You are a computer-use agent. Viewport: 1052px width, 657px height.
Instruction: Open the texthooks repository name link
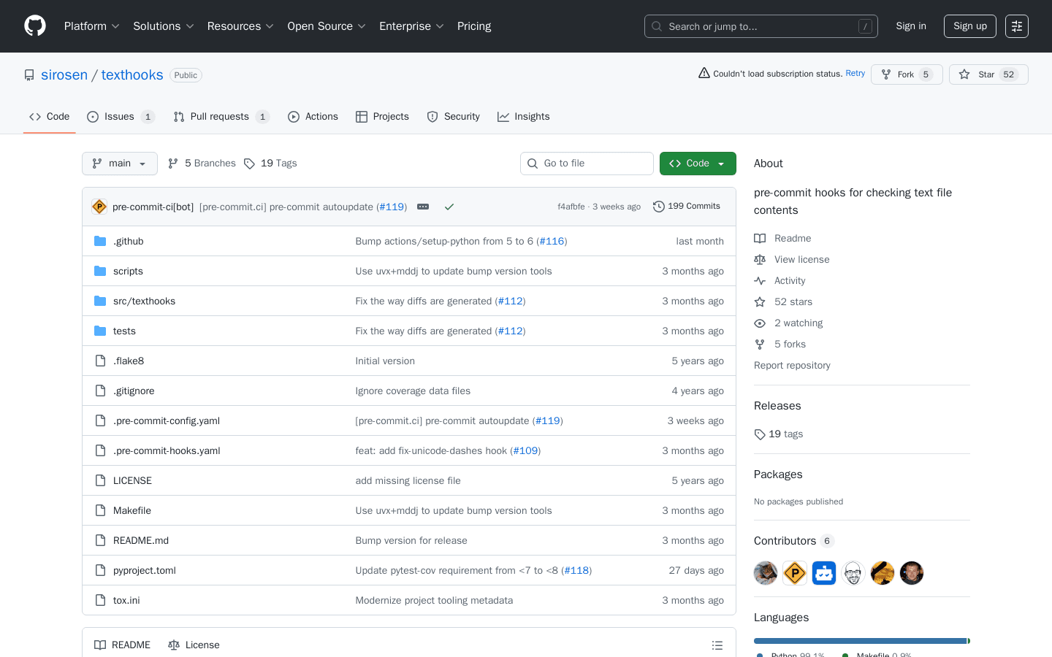(x=132, y=75)
